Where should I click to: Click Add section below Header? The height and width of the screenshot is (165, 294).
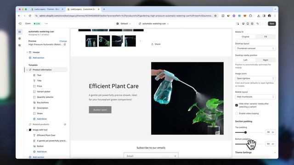coord(38,58)
